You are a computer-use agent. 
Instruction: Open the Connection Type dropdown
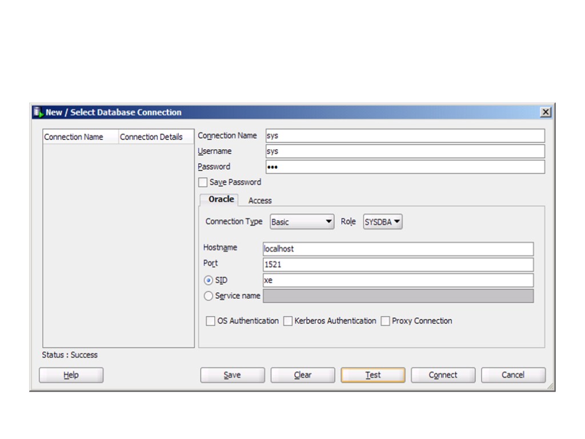302,222
